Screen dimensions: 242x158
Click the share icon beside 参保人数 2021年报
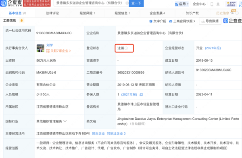point(141,94)
